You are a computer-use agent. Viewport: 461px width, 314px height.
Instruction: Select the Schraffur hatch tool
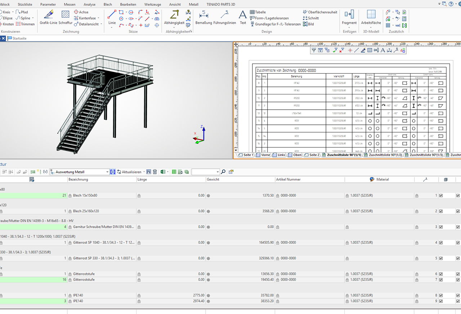pyautogui.click(x=66, y=17)
